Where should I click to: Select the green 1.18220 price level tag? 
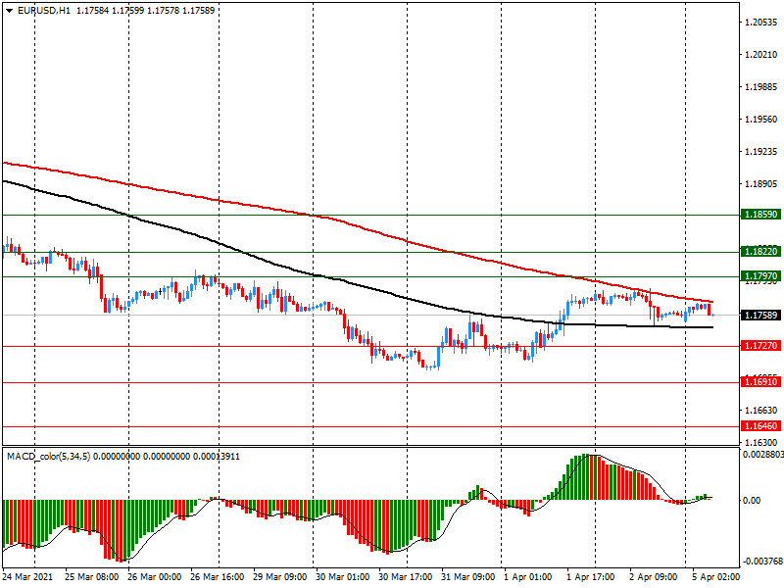click(760, 252)
